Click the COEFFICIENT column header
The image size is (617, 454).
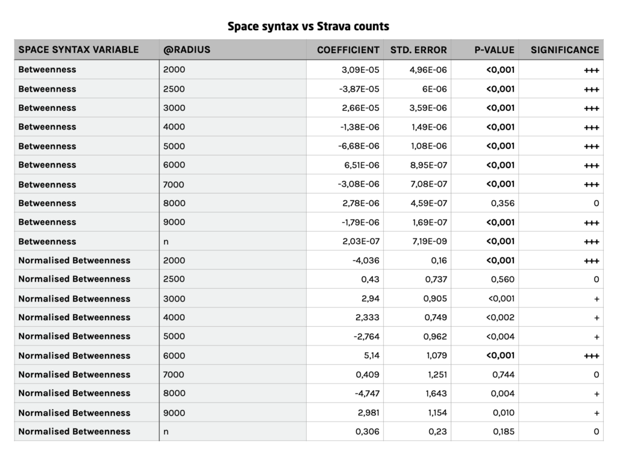point(348,50)
